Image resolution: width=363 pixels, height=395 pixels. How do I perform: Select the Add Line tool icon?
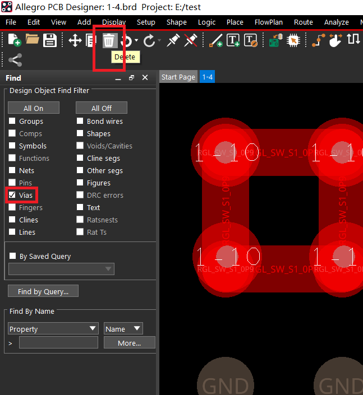[x=216, y=40]
